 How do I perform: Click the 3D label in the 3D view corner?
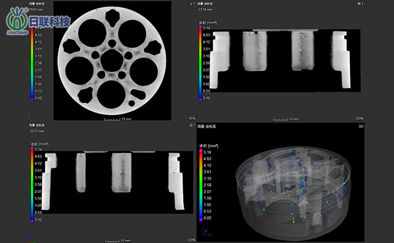pos(361,126)
